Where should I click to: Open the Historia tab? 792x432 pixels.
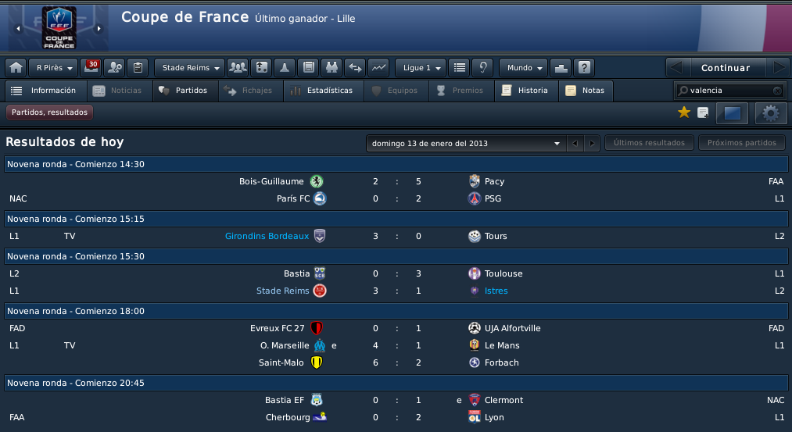pyautogui.click(x=526, y=91)
